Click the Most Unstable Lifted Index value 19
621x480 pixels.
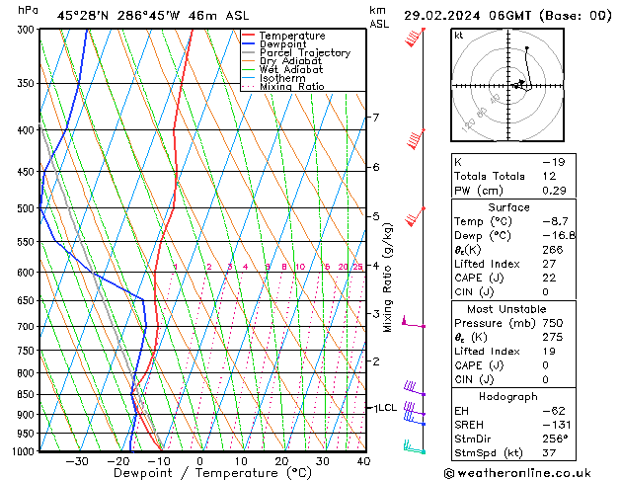549,352
